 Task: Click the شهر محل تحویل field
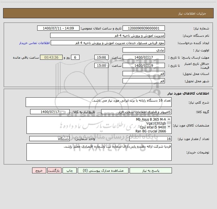click(144, 81)
